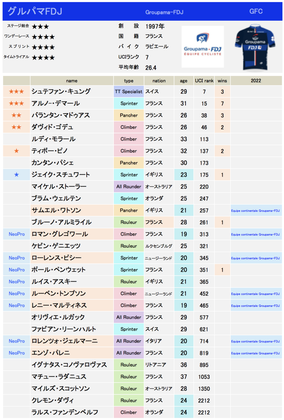Click the 'type' column header
This screenshot has height=420, width=284.
129,80
